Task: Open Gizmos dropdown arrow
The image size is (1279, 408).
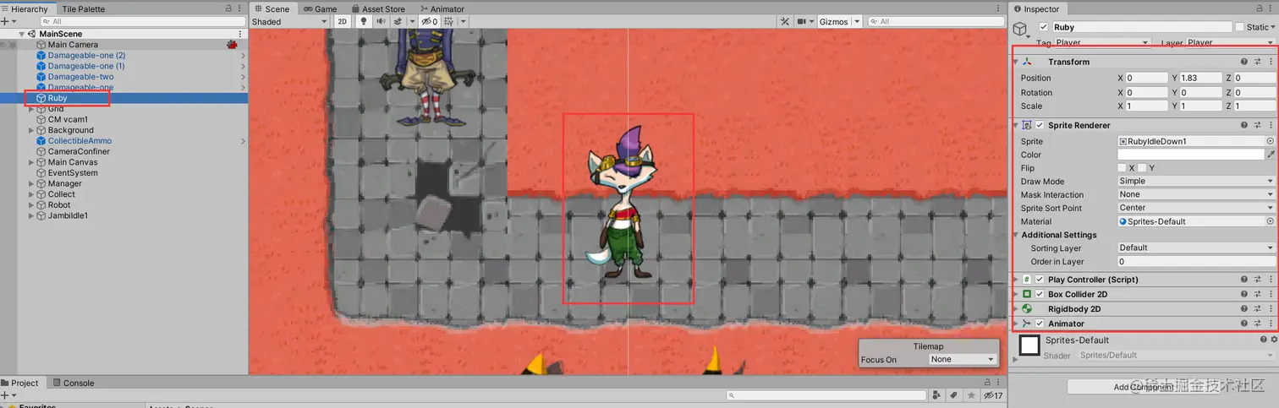Action: coord(857,22)
